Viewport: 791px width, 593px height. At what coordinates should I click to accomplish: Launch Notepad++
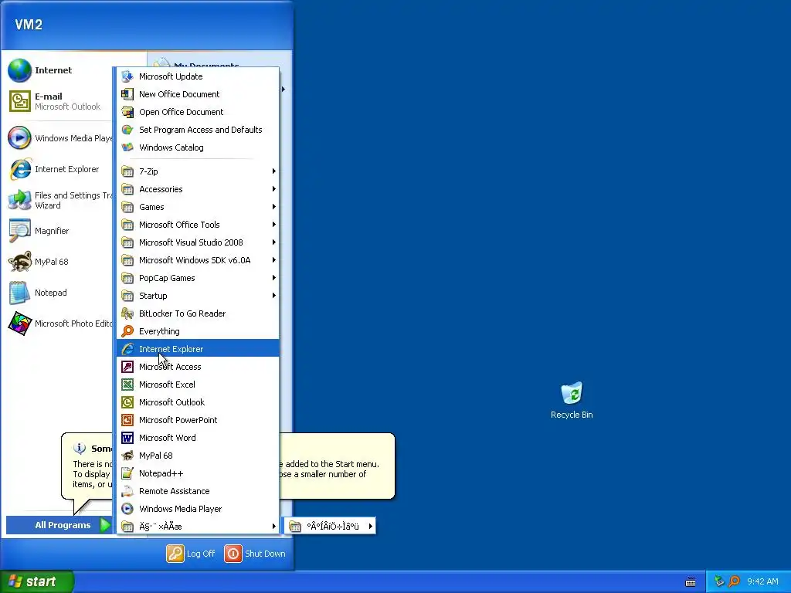pyautogui.click(x=198, y=473)
